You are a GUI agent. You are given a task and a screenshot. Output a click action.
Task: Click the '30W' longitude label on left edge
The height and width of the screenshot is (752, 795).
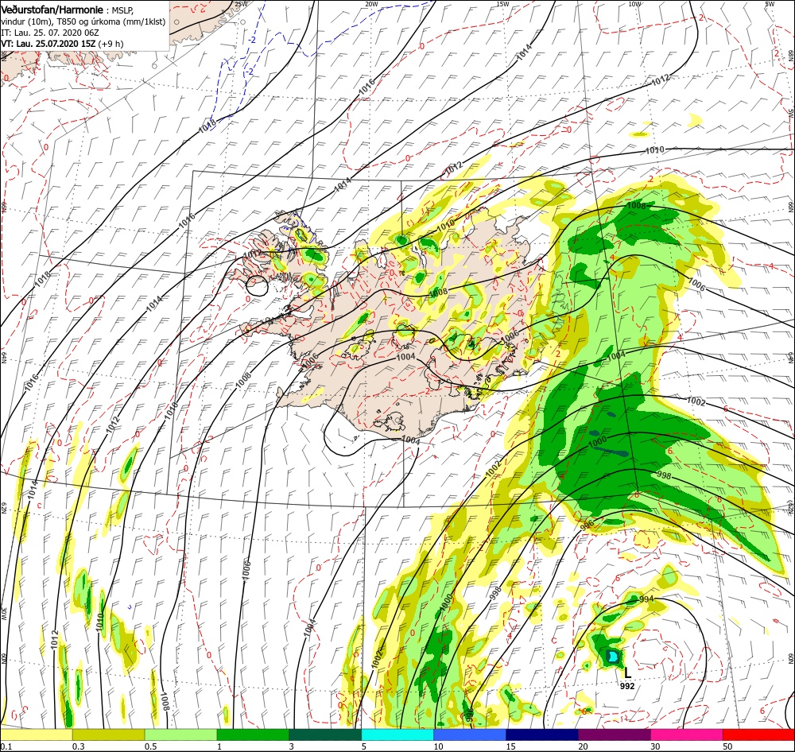3,614
